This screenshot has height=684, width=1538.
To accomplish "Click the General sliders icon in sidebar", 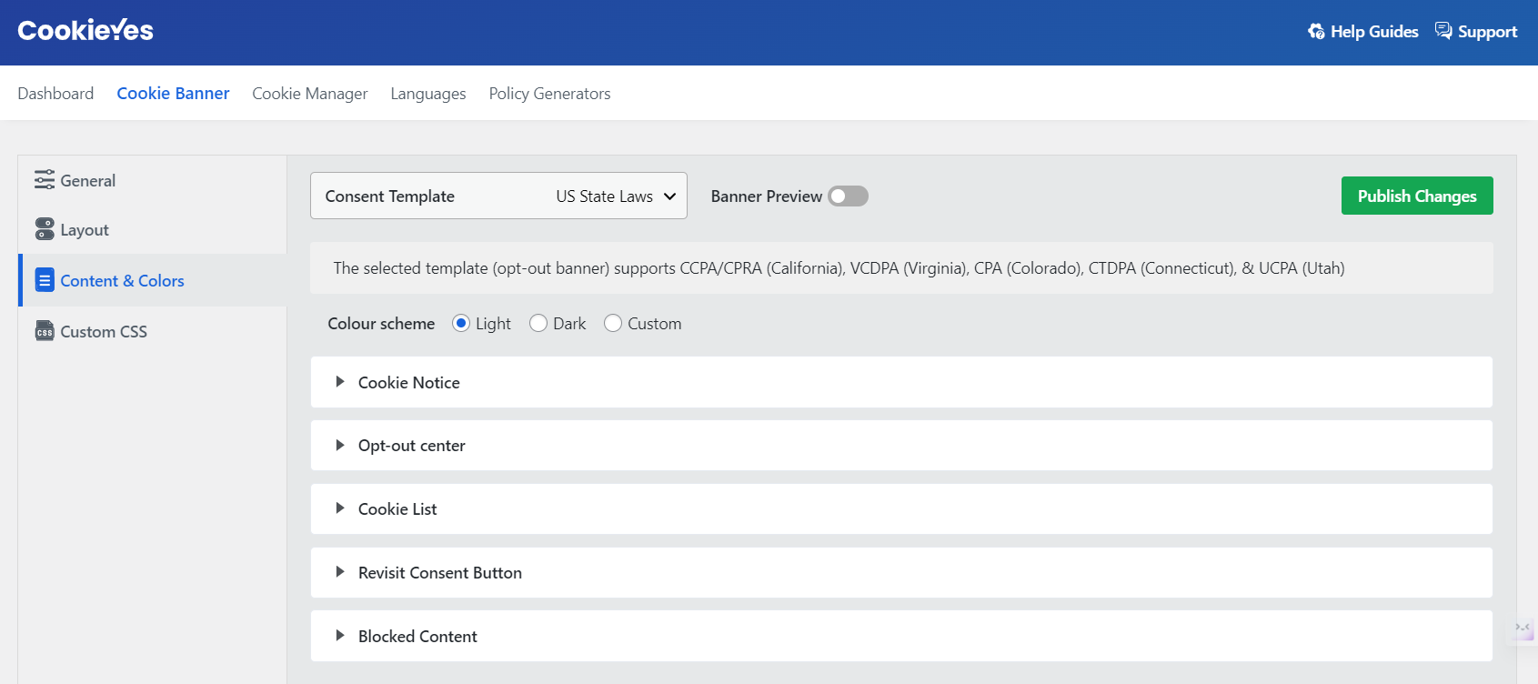I will pyautogui.click(x=45, y=180).
